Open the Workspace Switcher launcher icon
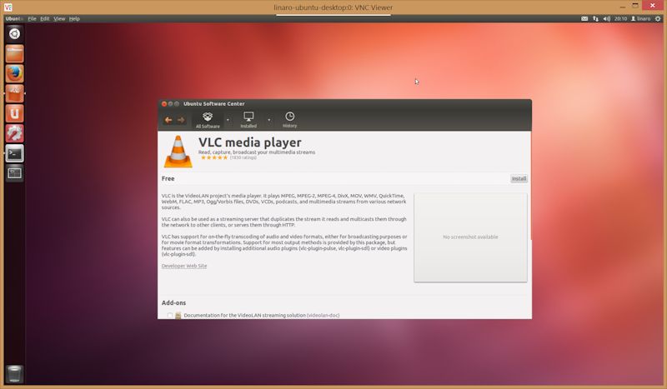Viewport: 667px width, 389px height. click(14, 173)
